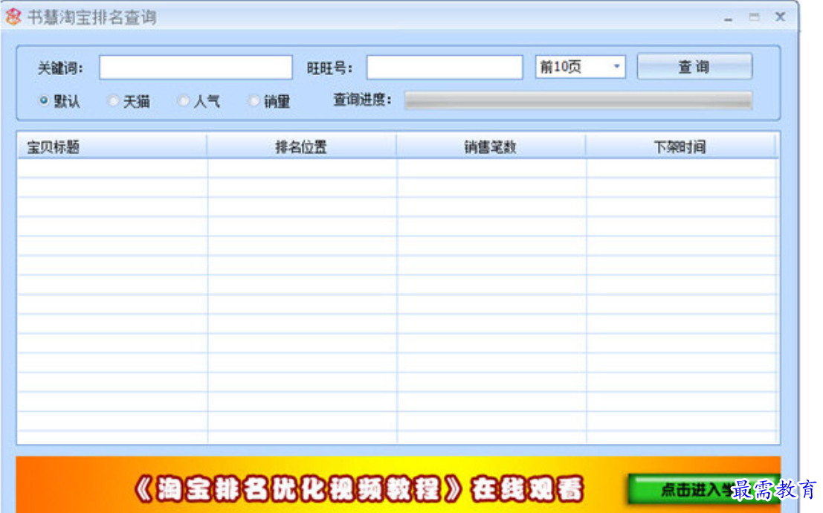Click the green 点击进入学习 button
The image size is (823, 513).
(x=703, y=489)
